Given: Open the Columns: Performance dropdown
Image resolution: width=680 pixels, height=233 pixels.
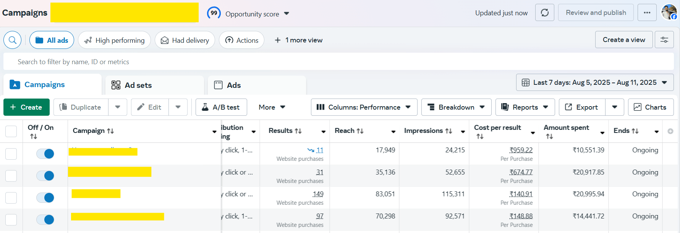Looking at the screenshot, I should (x=364, y=107).
